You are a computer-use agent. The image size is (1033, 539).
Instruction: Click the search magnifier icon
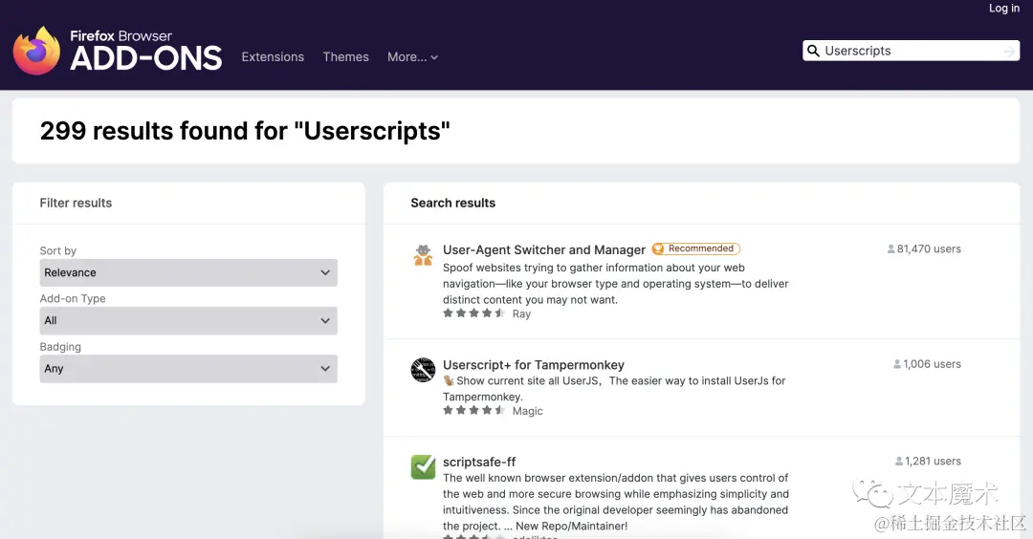tap(814, 51)
